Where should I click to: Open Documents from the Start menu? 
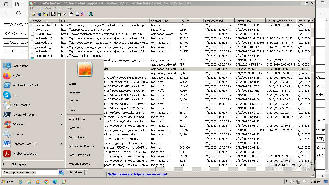(x=75, y=92)
